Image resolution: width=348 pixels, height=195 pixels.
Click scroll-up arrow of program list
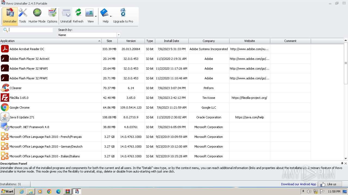pos(346,40)
